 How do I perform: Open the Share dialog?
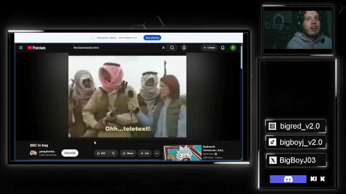(128, 153)
